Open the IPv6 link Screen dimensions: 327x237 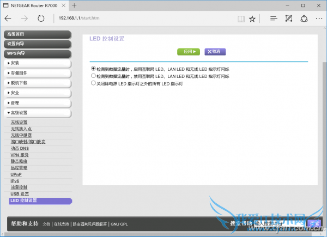point(15,181)
